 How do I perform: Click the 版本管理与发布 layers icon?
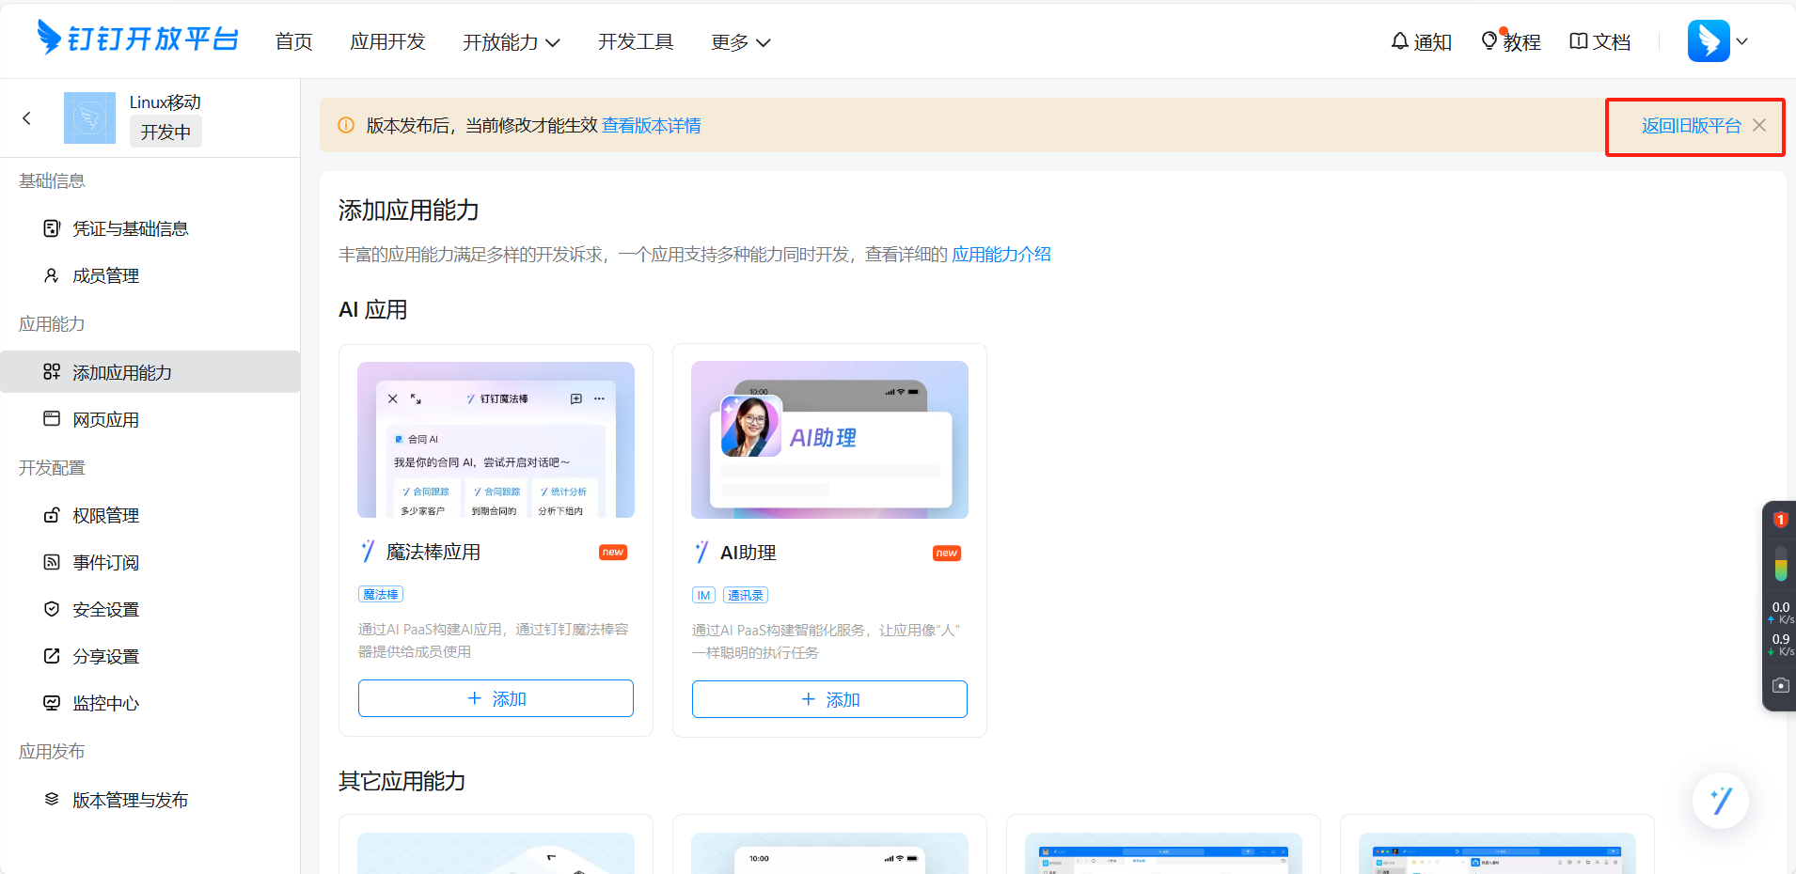[x=52, y=800]
